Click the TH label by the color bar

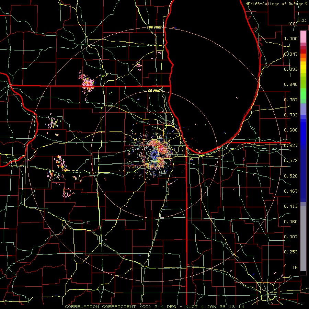(295, 267)
